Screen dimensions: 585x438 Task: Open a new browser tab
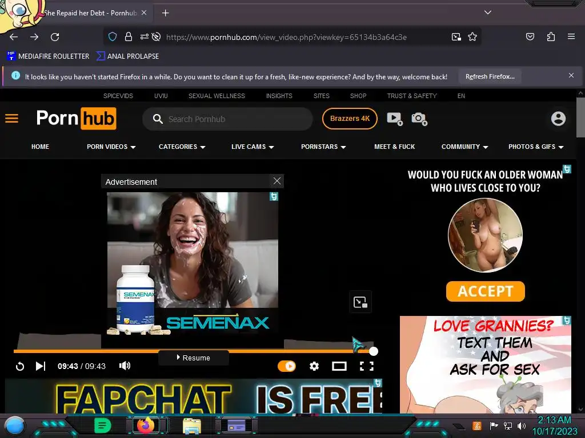point(165,13)
